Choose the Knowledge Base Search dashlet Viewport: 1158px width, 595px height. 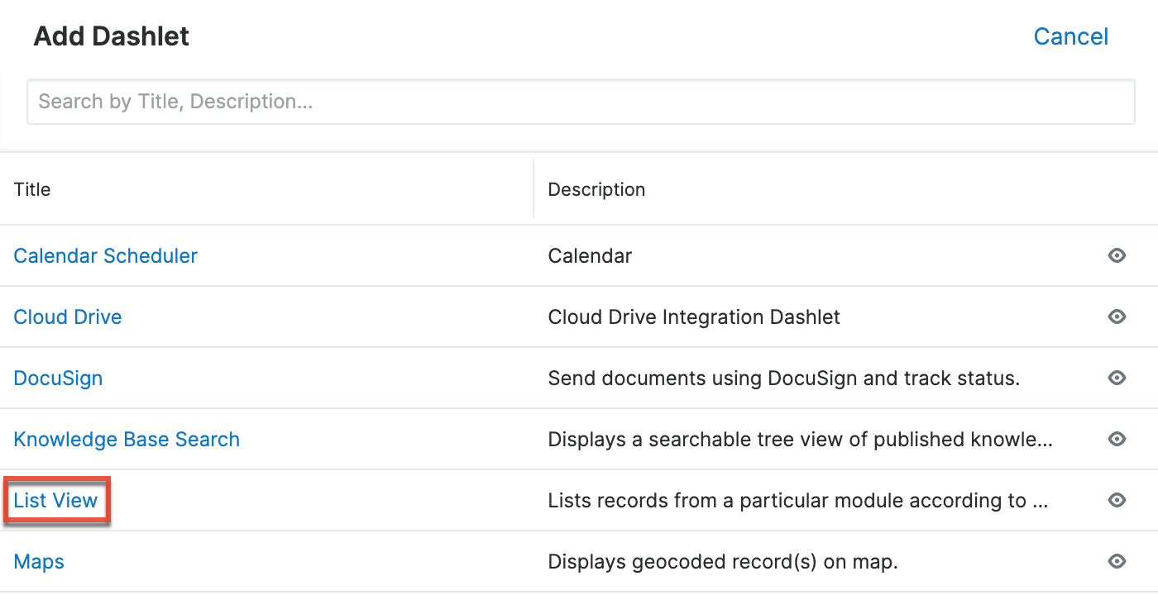(x=126, y=439)
